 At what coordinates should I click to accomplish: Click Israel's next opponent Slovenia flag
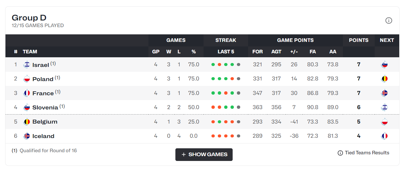(x=385, y=65)
